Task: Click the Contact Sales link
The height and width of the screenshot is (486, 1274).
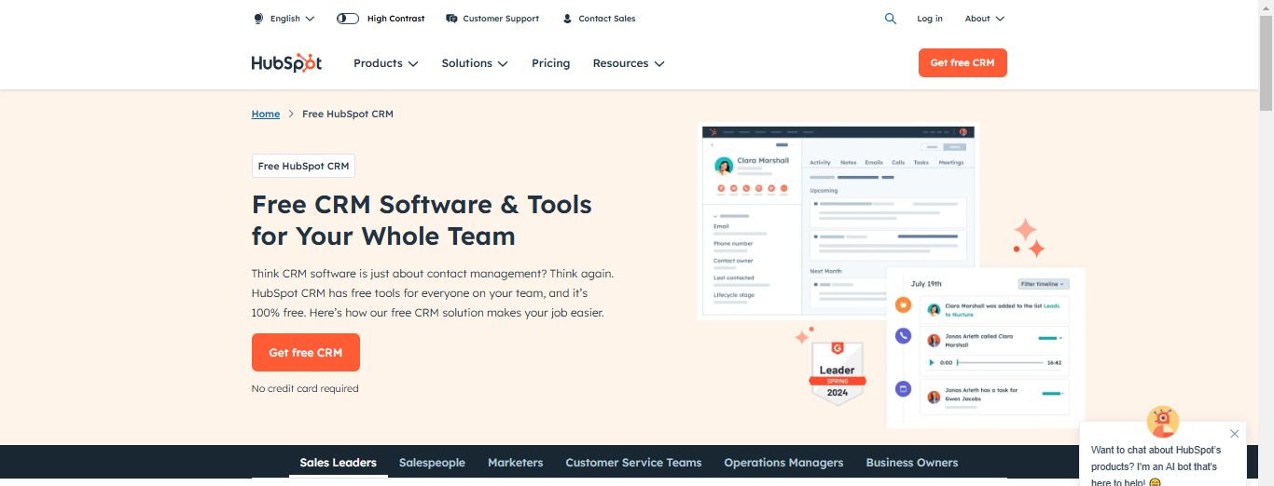Action: tap(607, 19)
